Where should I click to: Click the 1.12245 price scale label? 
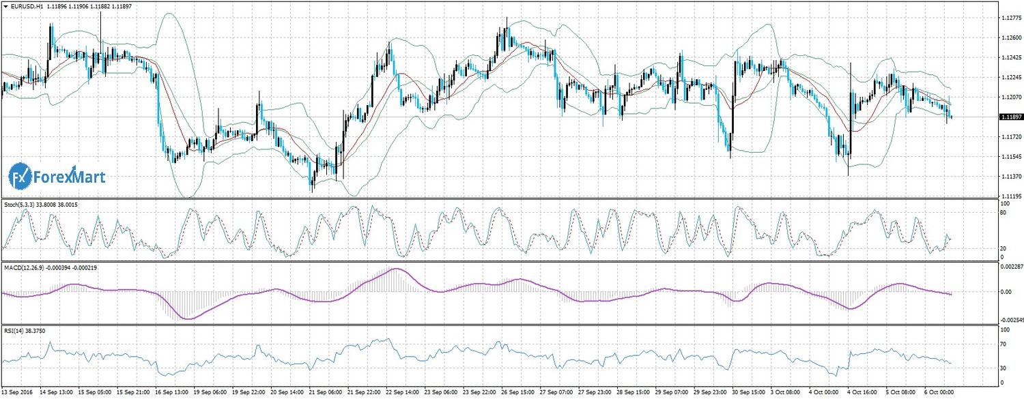click(1010, 78)
